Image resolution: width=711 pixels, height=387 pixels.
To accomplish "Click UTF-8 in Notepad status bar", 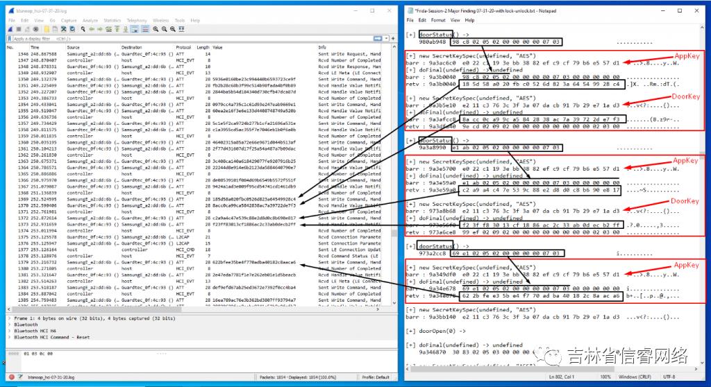I will [669, 377].
